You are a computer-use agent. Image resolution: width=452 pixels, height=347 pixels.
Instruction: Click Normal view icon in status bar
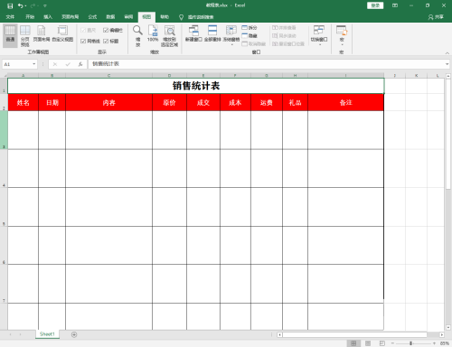point(353,343)
